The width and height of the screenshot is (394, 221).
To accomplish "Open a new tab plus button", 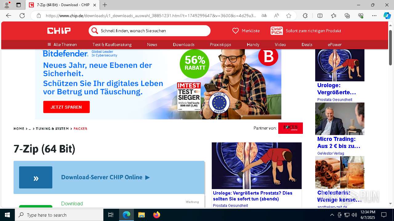I will point(105,5).
